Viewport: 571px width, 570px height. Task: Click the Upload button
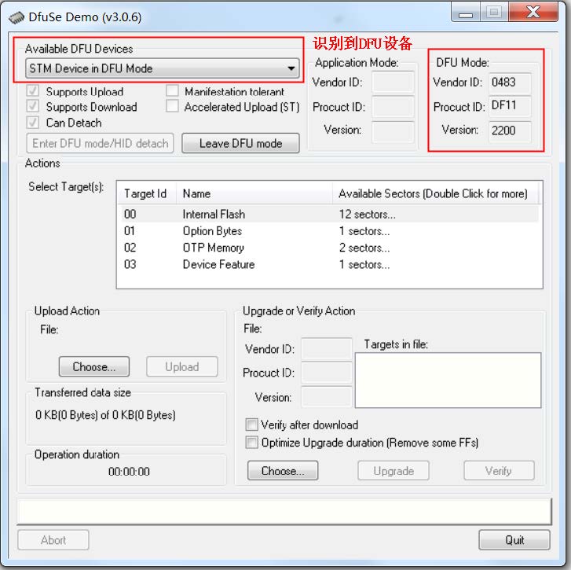(182, 366)
